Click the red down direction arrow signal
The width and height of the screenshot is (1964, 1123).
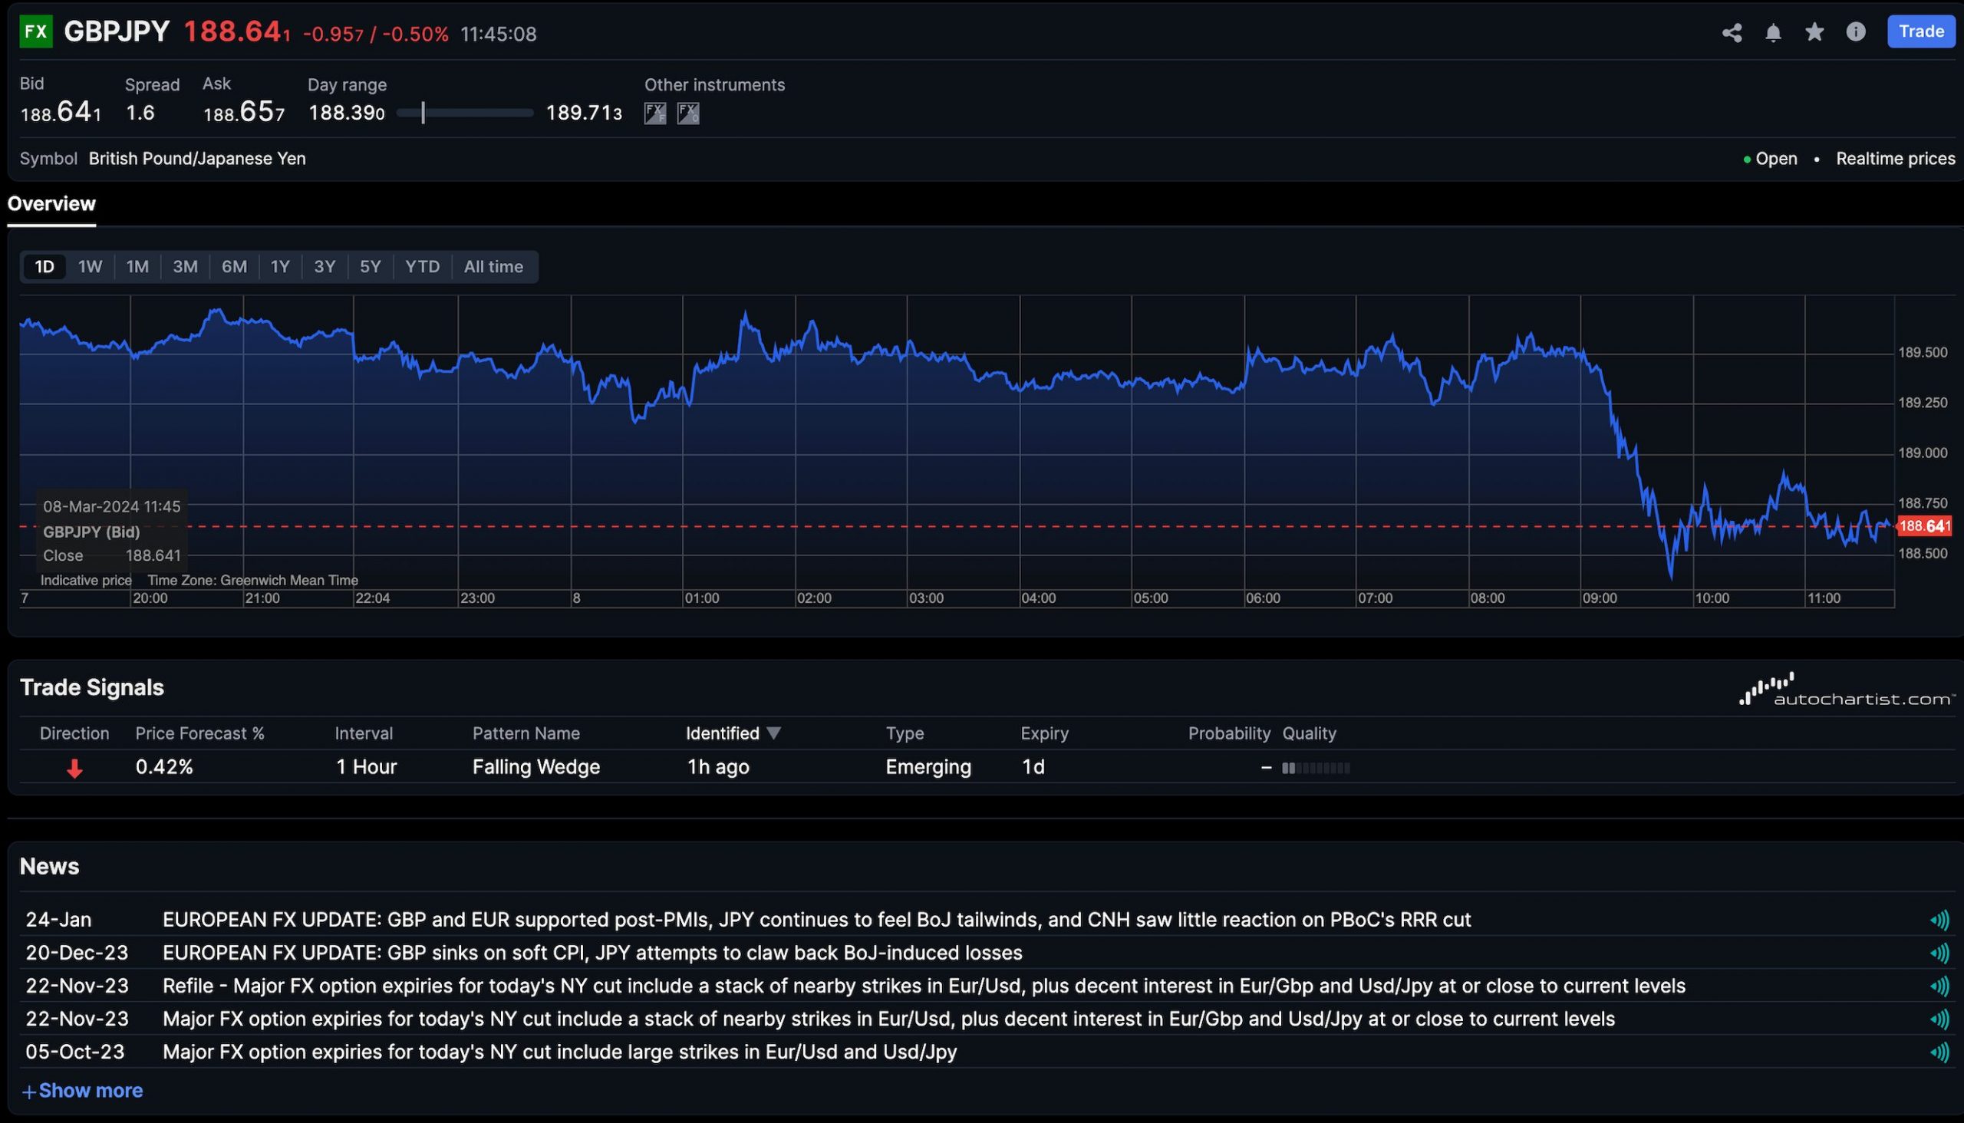[x=75, y=768]
